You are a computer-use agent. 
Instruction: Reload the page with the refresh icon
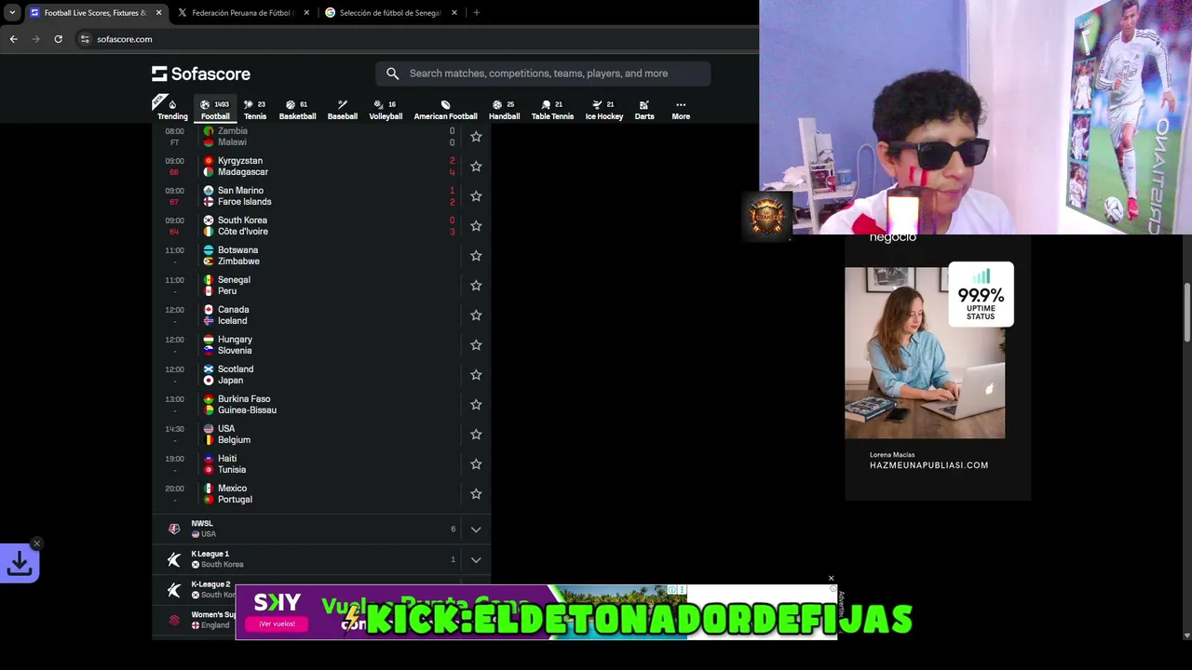coord(58,39)
